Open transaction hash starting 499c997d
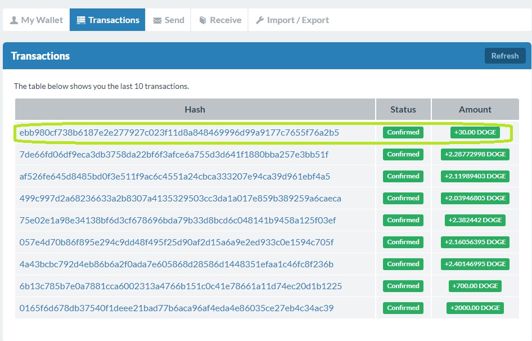The width and height of the screenshot is (532, 341). (180, 198)
